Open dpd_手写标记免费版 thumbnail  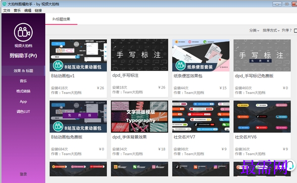click(262, 55)
